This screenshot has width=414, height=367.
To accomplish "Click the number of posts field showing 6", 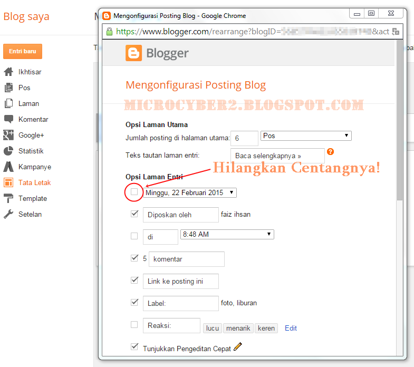I will [244, 138].
